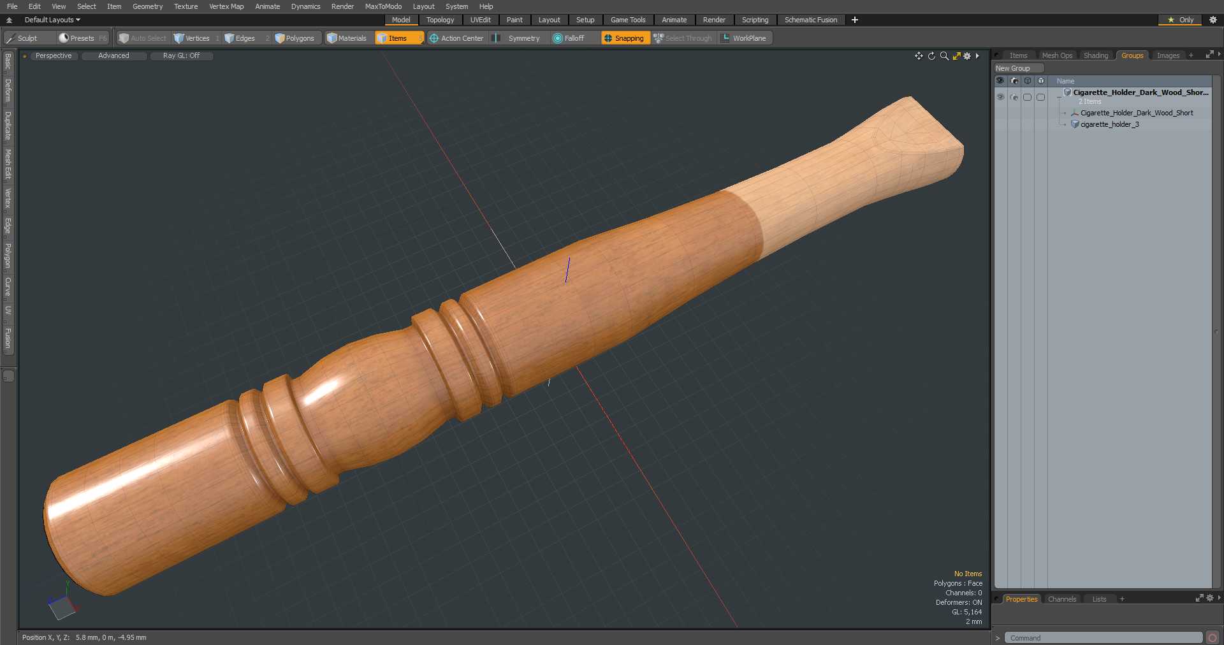
Task: Toggle render camera of Cigarette_Holder group
Action: point(1014,97)
